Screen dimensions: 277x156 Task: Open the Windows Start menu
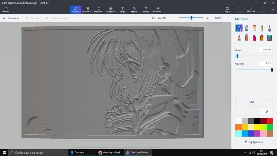[4, 153]
